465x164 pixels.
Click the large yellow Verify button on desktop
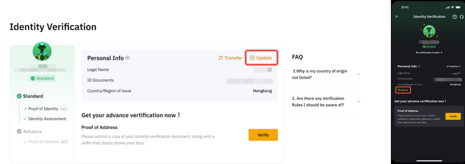coord(263,135)
